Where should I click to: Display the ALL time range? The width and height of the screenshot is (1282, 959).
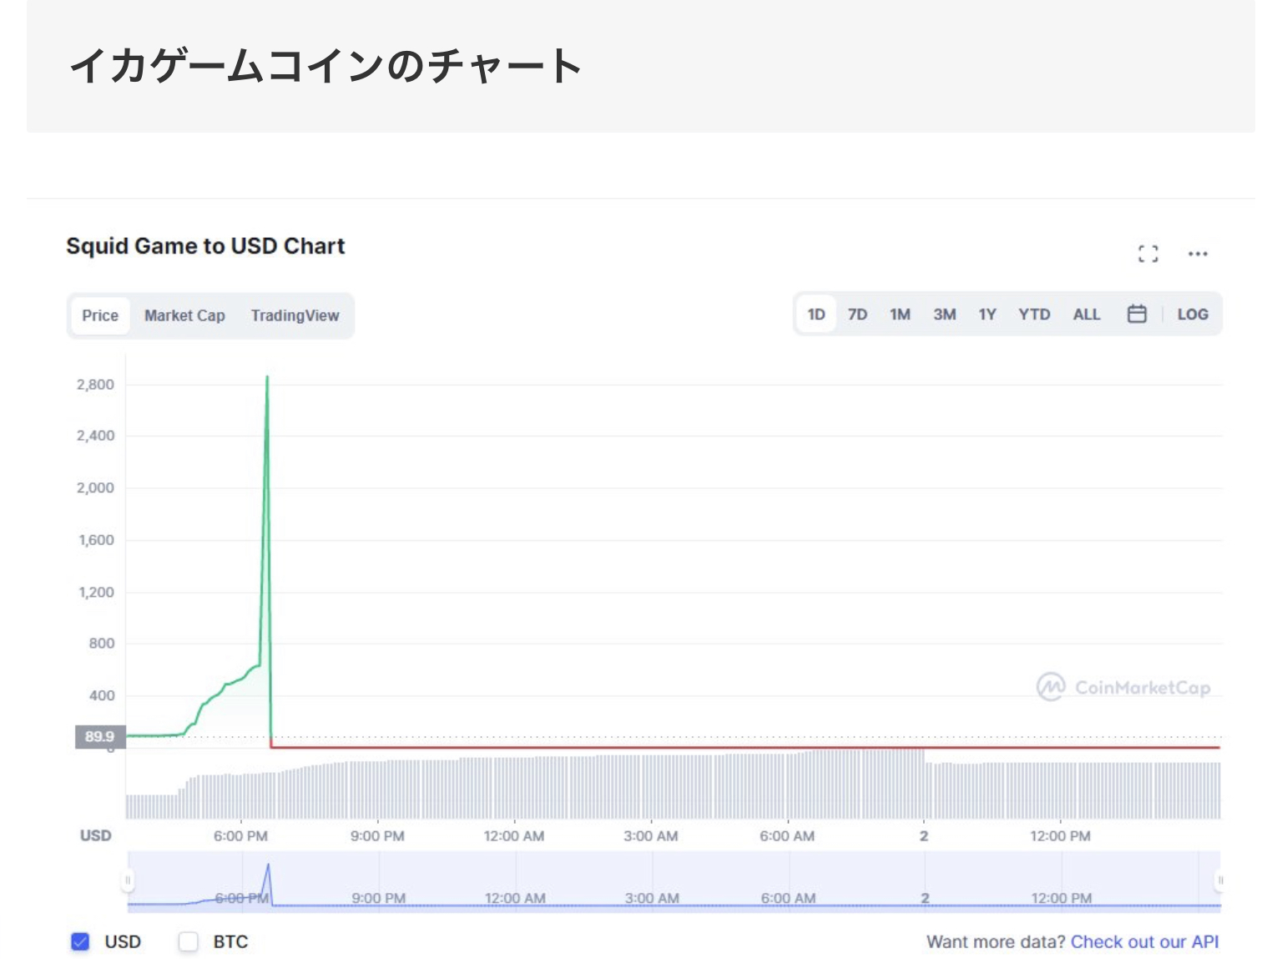pos(1086,315)
